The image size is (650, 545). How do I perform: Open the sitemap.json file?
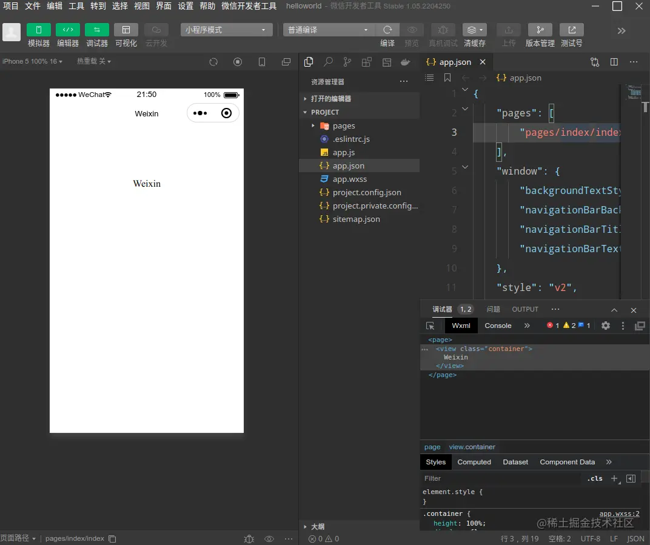click(359, 219)
